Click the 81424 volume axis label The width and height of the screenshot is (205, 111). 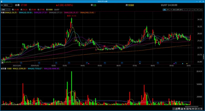(x=199, y=71)
